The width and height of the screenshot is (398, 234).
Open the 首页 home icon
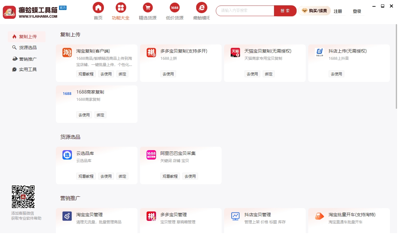coord(98,7)
